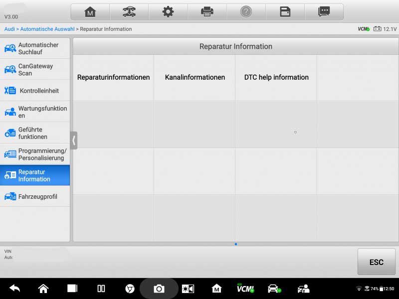Open Geführte funktionen menu item
Viewport: 399px width, 299px height.
pyautogui.click(x=35, y=133)
